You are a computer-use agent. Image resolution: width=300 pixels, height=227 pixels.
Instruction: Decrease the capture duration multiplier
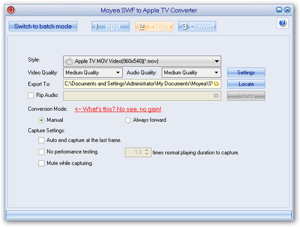(147, 154)
